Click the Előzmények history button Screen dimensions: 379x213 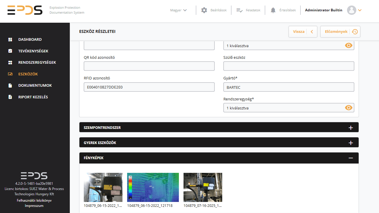340,32
